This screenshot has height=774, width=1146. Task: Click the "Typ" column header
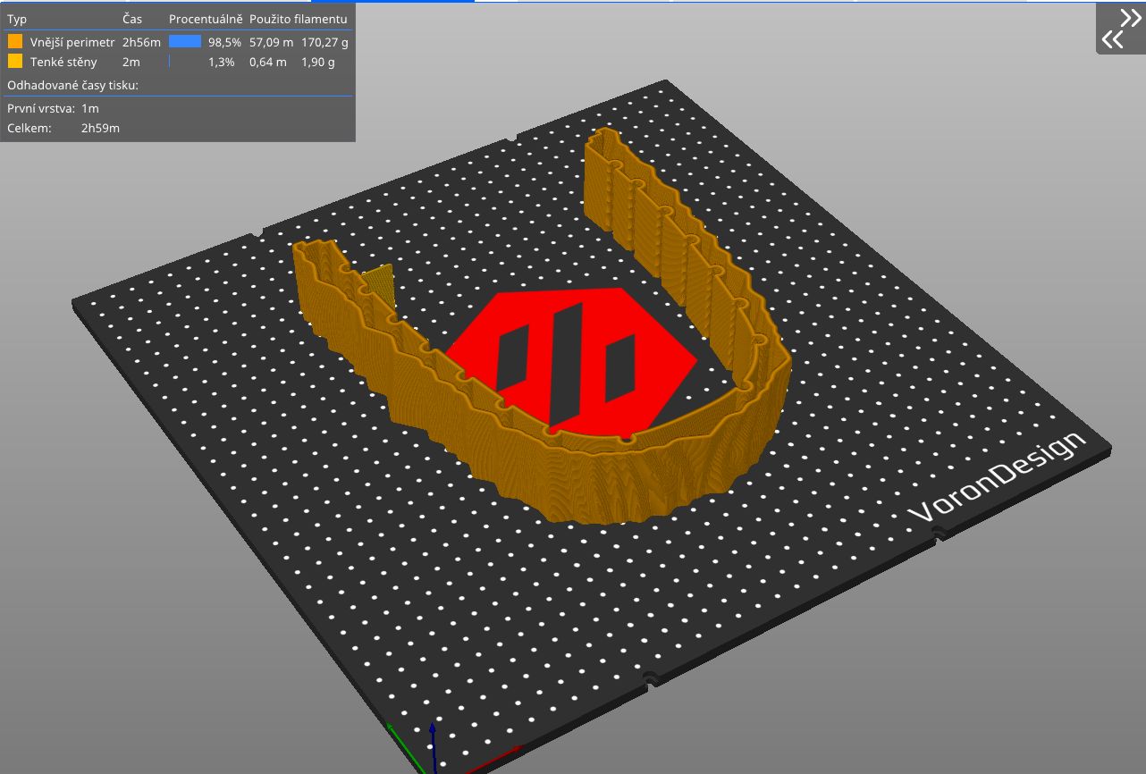(17, 19)
